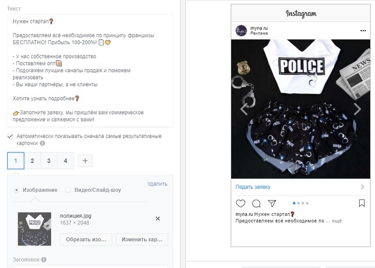
Task: Switch to carousel card tab 2
Action: 32,161
